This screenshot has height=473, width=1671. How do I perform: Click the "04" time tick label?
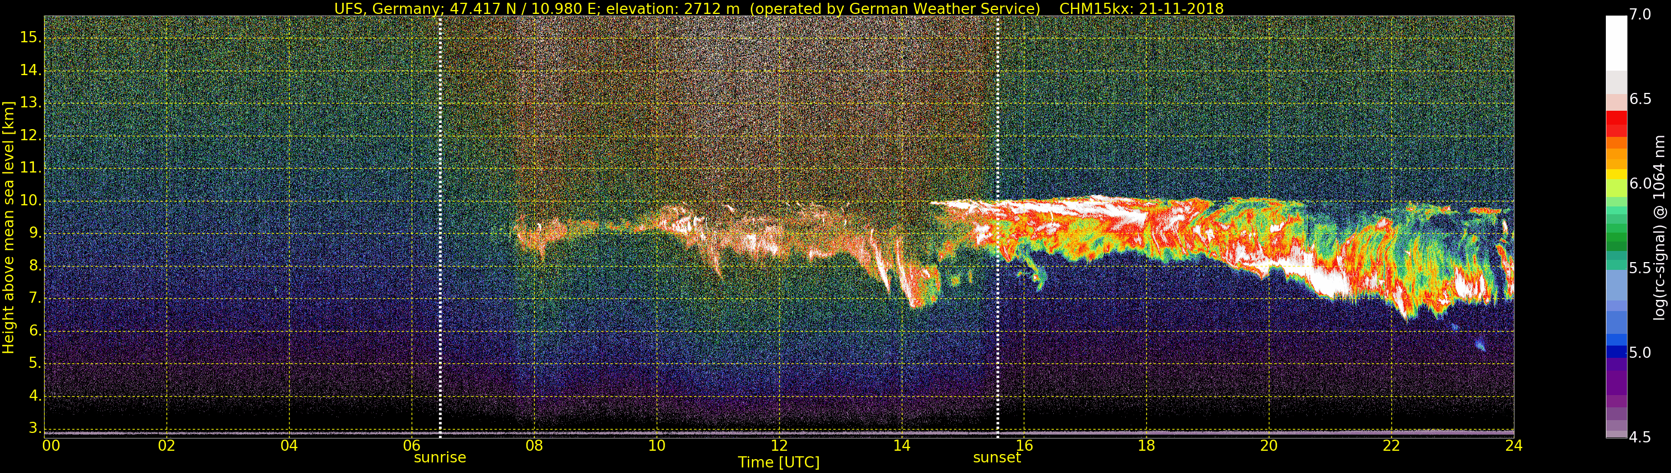(289, 446)
